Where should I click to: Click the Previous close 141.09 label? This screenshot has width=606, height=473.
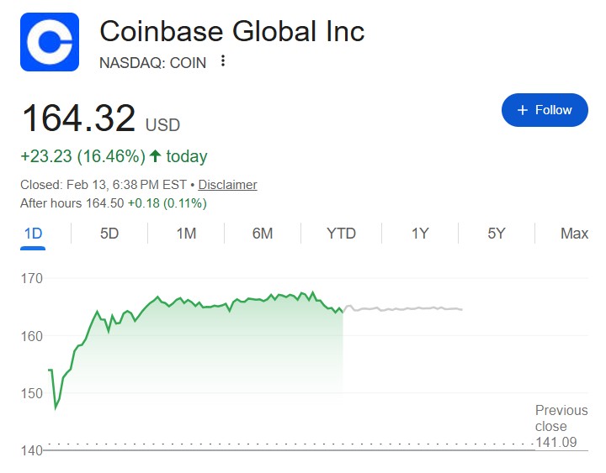point(561,426)
